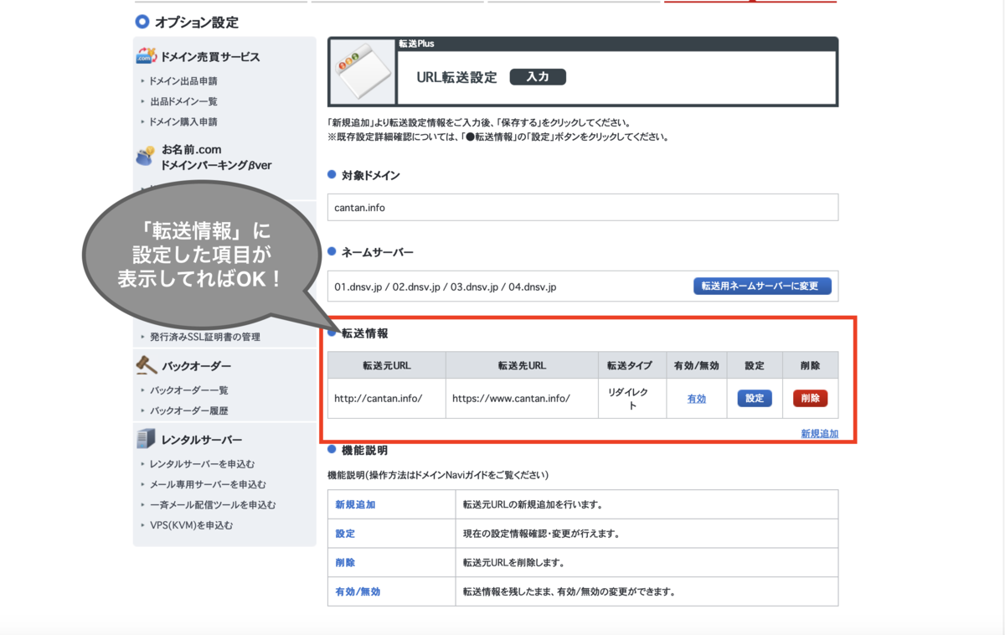Click VPS(KVM)を申込む link

click(191, 525)
